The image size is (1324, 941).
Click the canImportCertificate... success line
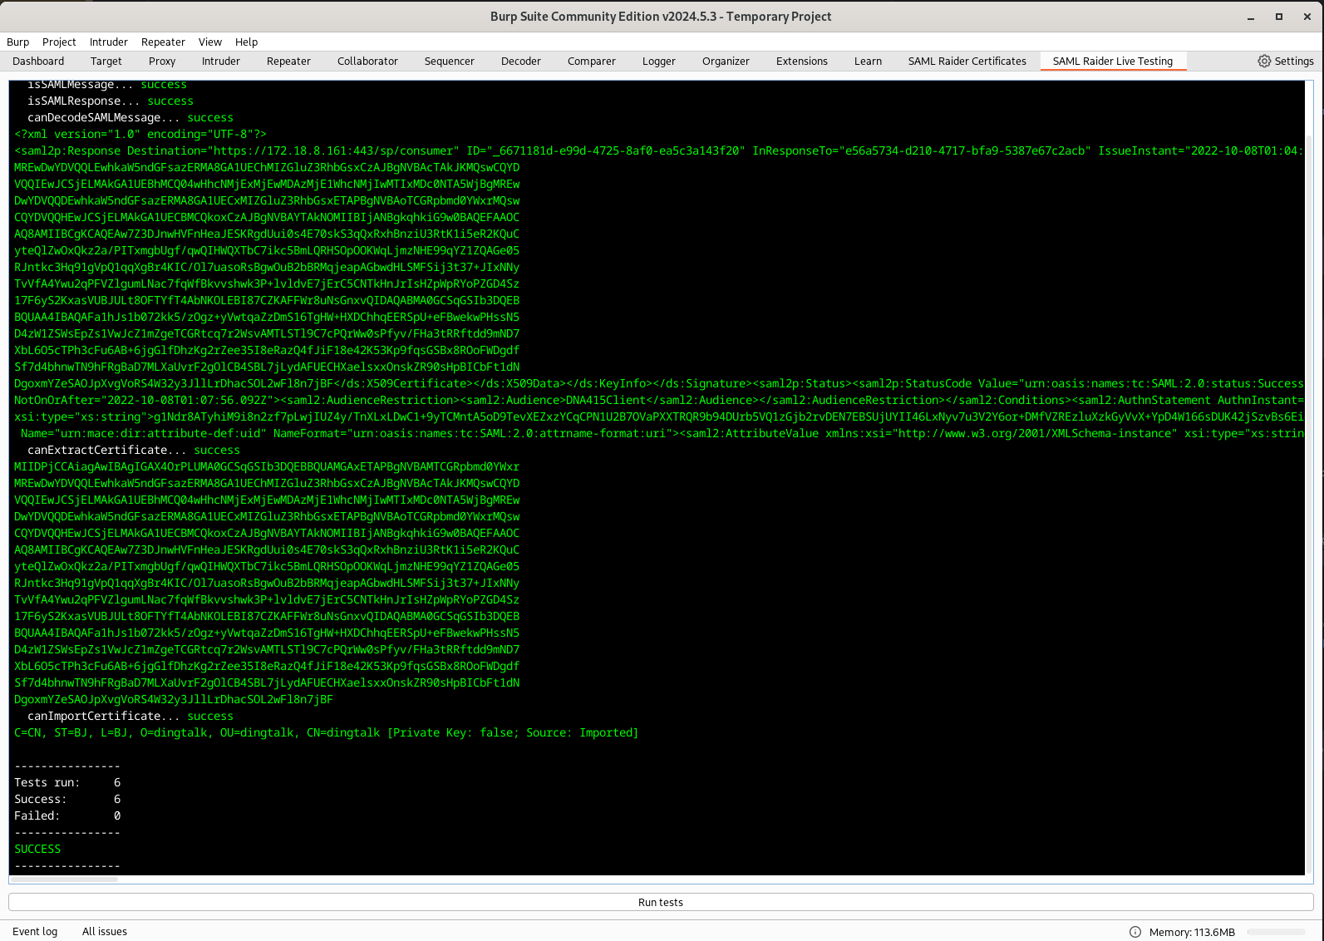tap(130, 716)
